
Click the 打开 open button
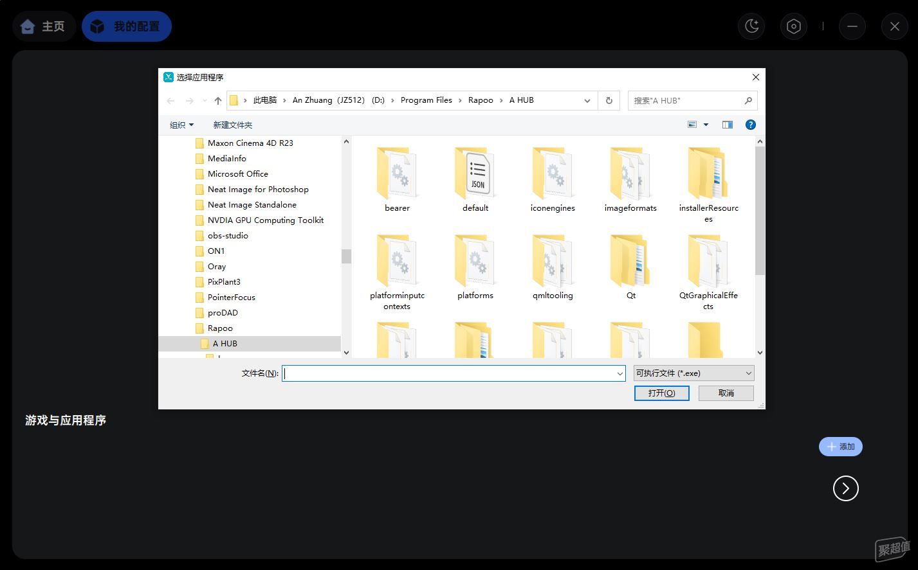661,393
